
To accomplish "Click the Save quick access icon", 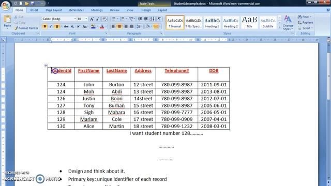I will (32, 4).
